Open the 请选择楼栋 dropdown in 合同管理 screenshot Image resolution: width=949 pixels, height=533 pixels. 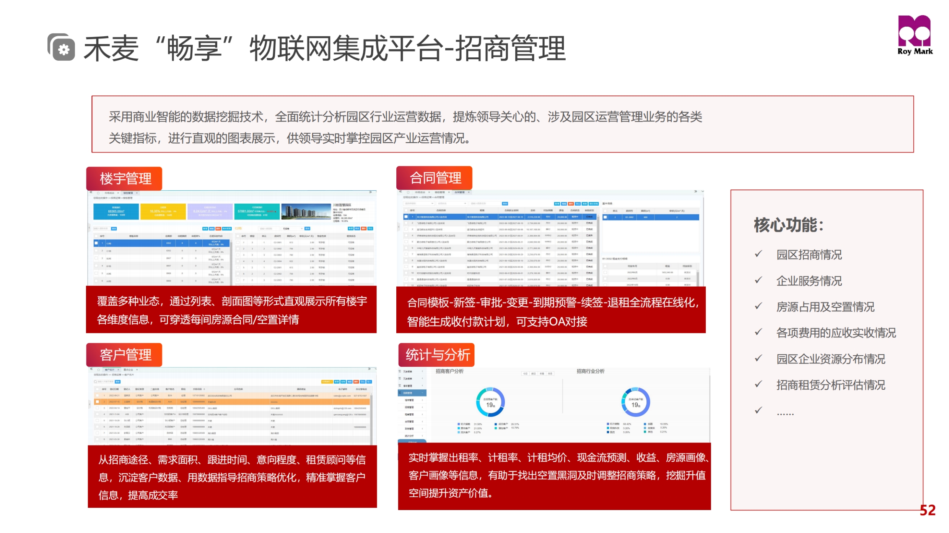(419, 204)
